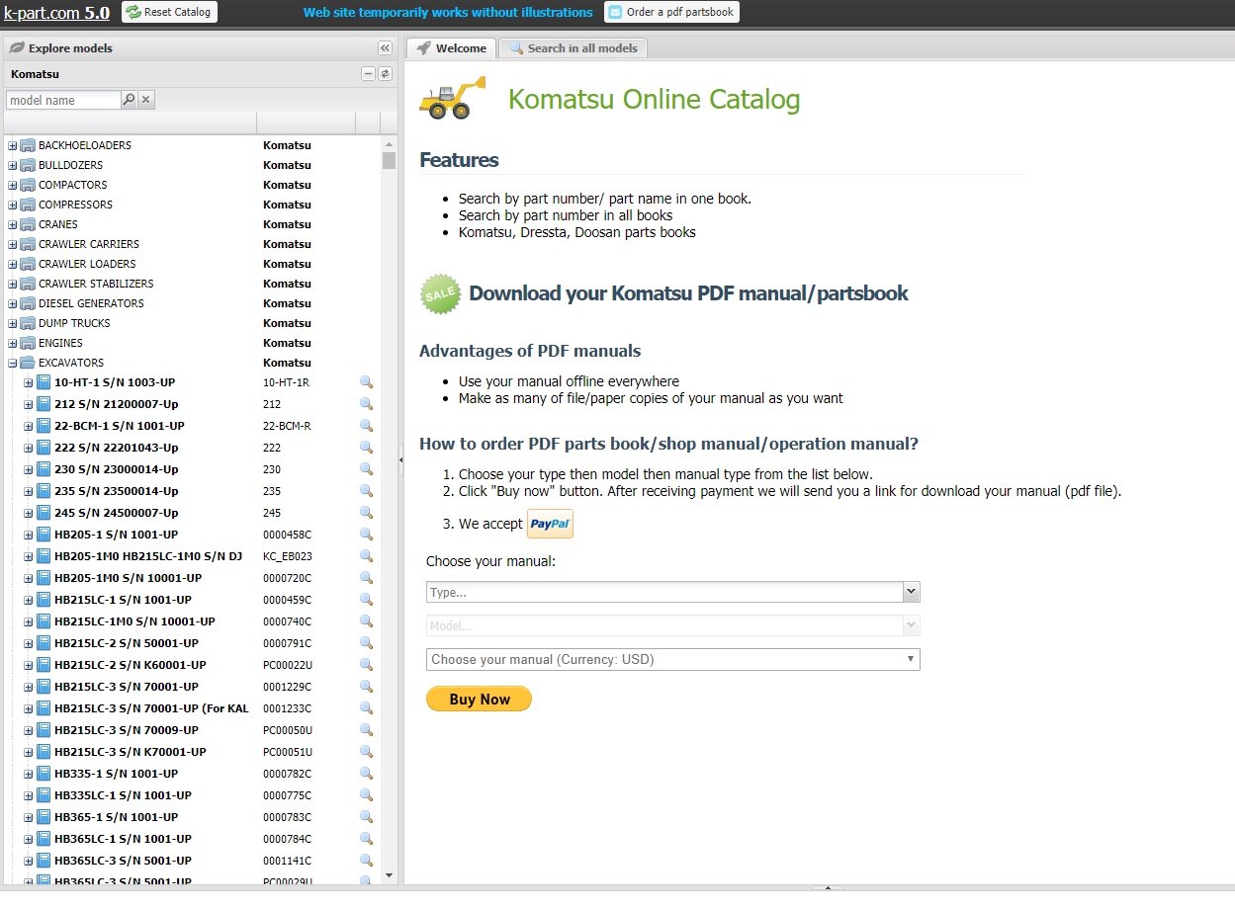Image resolution: width=1235 pixels, height=909 pixels.
Task: Select the CRAWLER STABILIZERS row
Action: pos(192,284)
